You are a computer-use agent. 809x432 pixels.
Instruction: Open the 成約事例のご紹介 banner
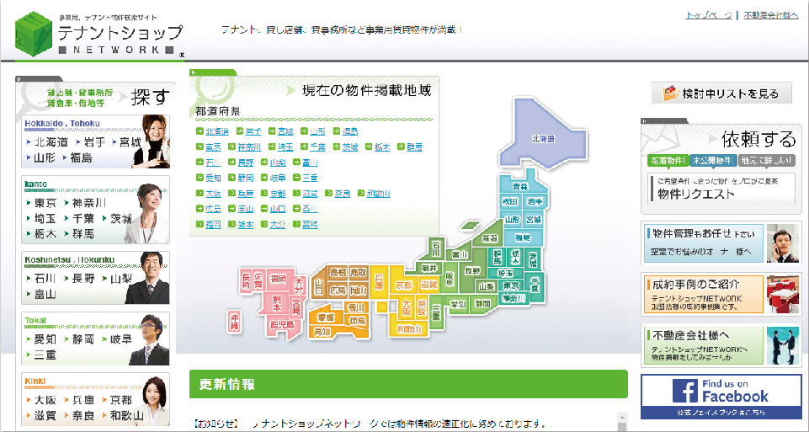(721, 294)
